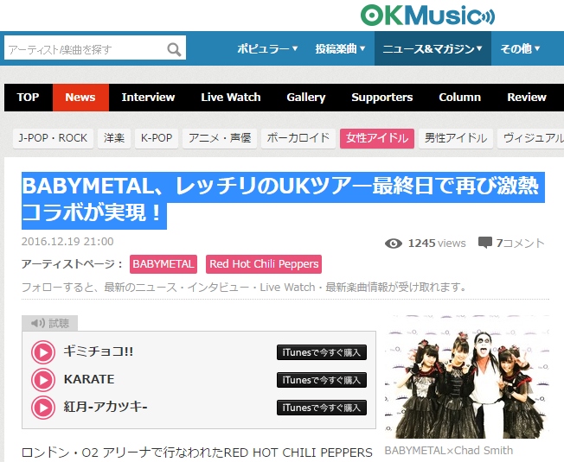Viewport: 564px width, 462px height.
Task: Select the 女性アイドル category
Action: point(377,138)
